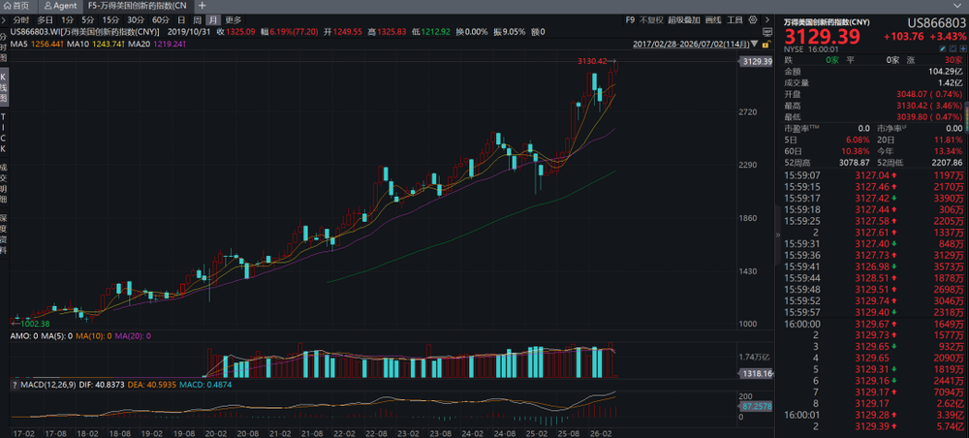Expand toolbar overflow arrow next to gear
Screen dimensions: 969x438
click(x=767, y=19)
